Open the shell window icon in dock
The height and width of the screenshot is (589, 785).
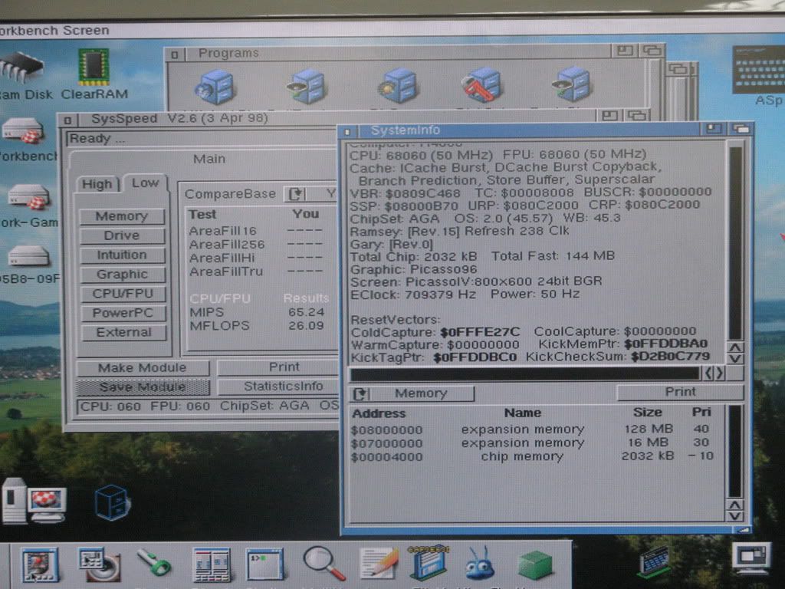pos(265,564)
